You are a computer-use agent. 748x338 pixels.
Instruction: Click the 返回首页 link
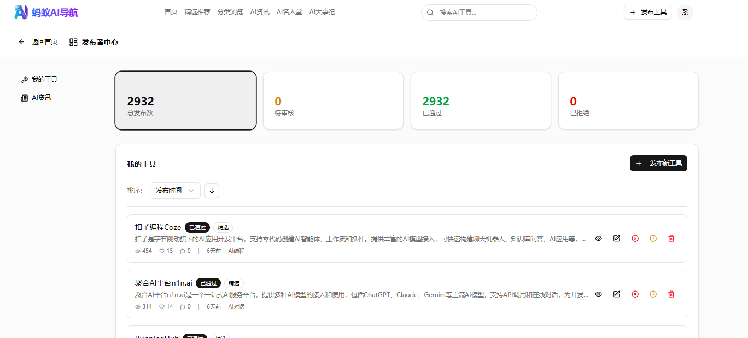pyautogui.click(x=45, y=41)
